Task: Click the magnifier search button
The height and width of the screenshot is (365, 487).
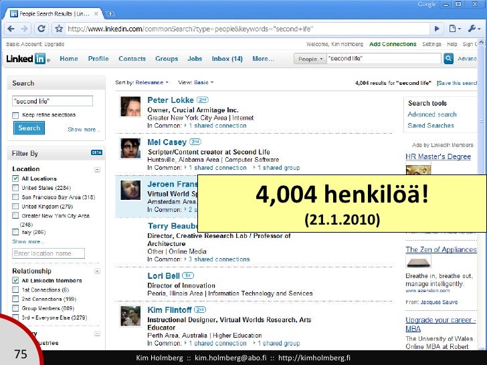Action: (x=448, y=58)
